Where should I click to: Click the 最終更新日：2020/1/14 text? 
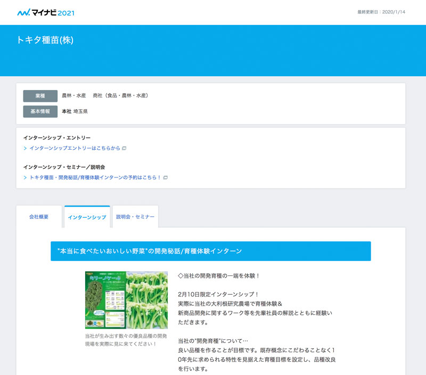[x=381, y=12]
